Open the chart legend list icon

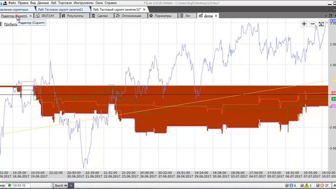tap(1, 24)
